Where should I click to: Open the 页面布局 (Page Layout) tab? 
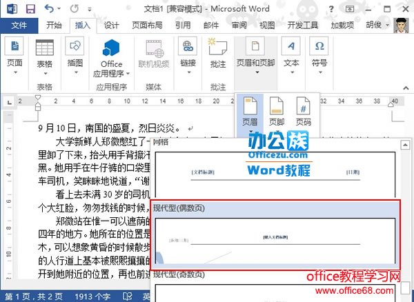tap(147, 26)
